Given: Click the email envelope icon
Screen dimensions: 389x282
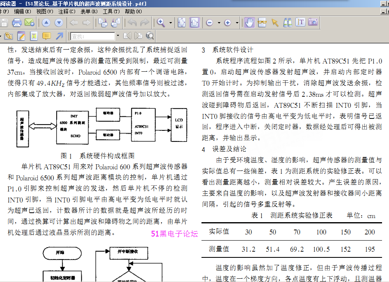Looking at the screenshot, I should [29, 23].
